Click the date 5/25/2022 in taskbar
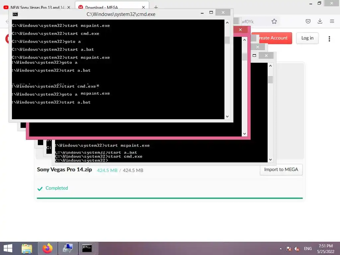Screen dimensions: 340x255 coord(325,252)
